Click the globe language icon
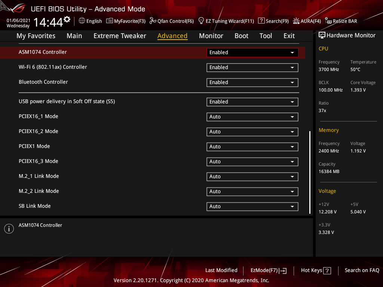The height and width of the screenshot is (287, 383). [82, 21]
